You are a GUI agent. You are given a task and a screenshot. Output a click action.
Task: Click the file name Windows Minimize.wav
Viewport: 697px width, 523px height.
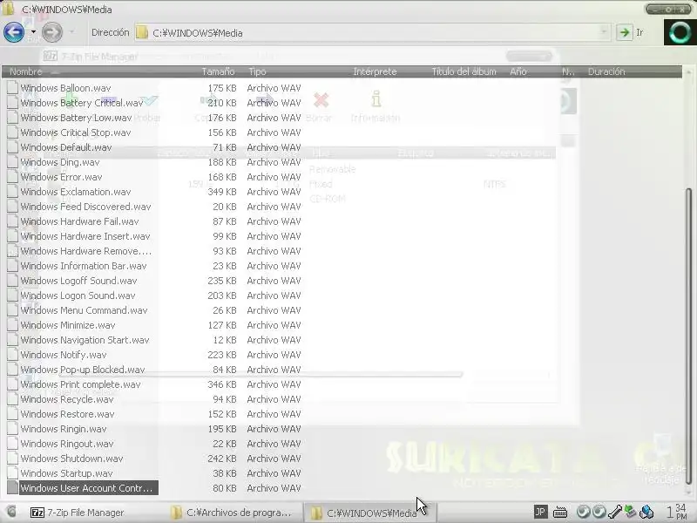[68, 325]
